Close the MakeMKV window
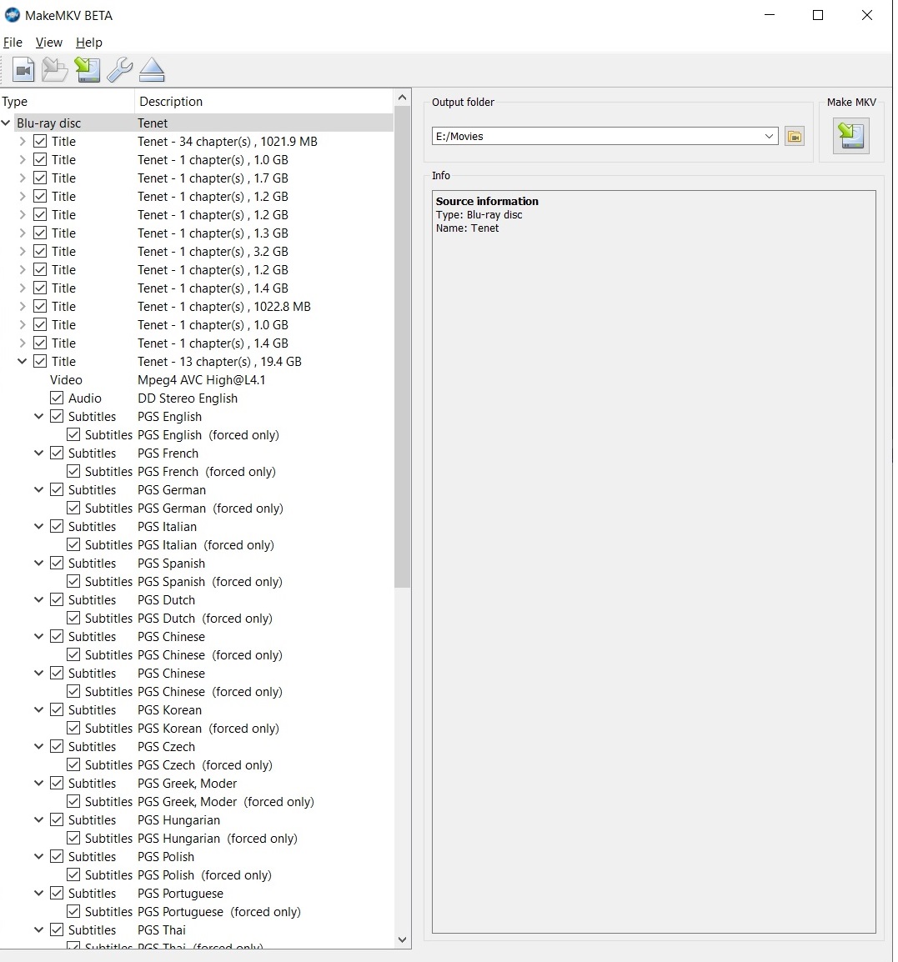Viewport: 898px width, 962px height. 866,15
